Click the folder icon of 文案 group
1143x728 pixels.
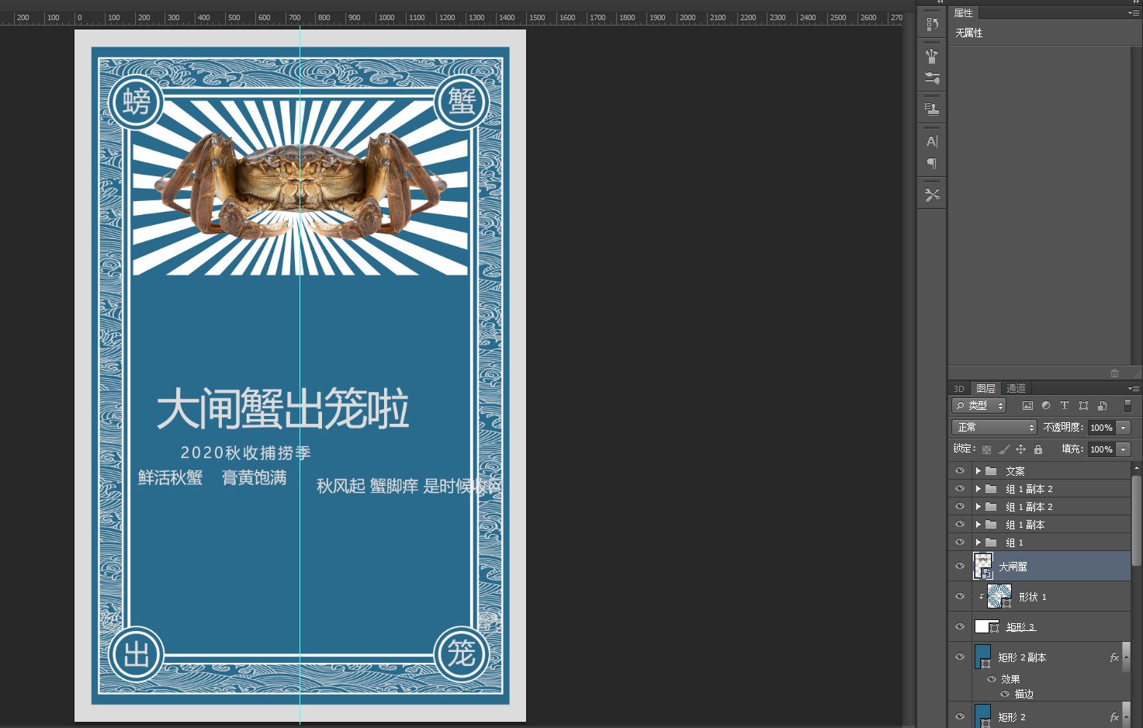point(991,471)
